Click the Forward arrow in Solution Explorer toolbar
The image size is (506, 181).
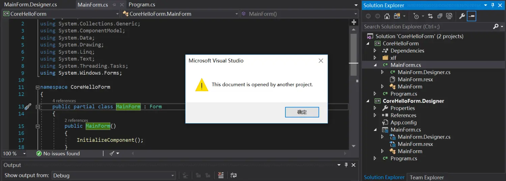[377, 16]
